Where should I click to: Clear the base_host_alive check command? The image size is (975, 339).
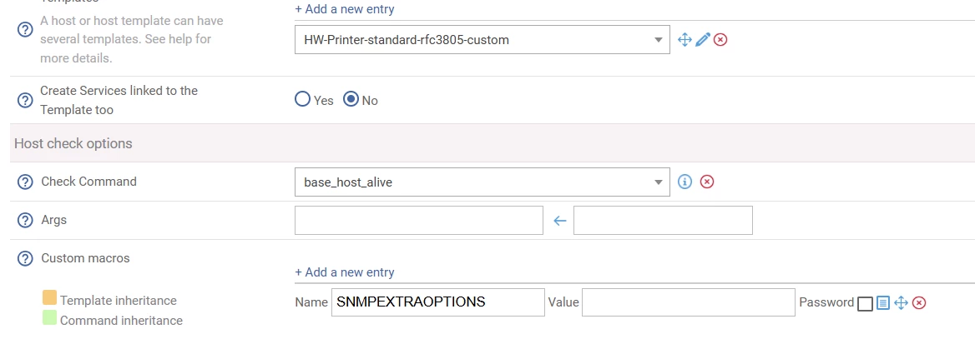pos(706,182)
